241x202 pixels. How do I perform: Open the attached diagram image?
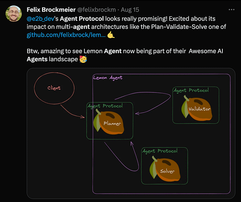pos(131,133)
